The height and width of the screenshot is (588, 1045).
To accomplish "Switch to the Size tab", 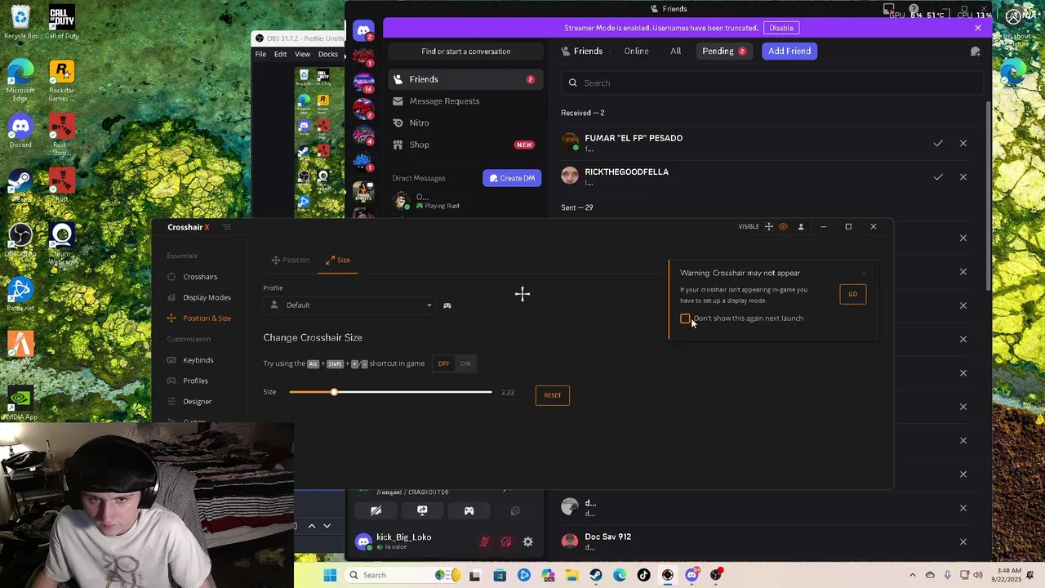I will (337, 260).
